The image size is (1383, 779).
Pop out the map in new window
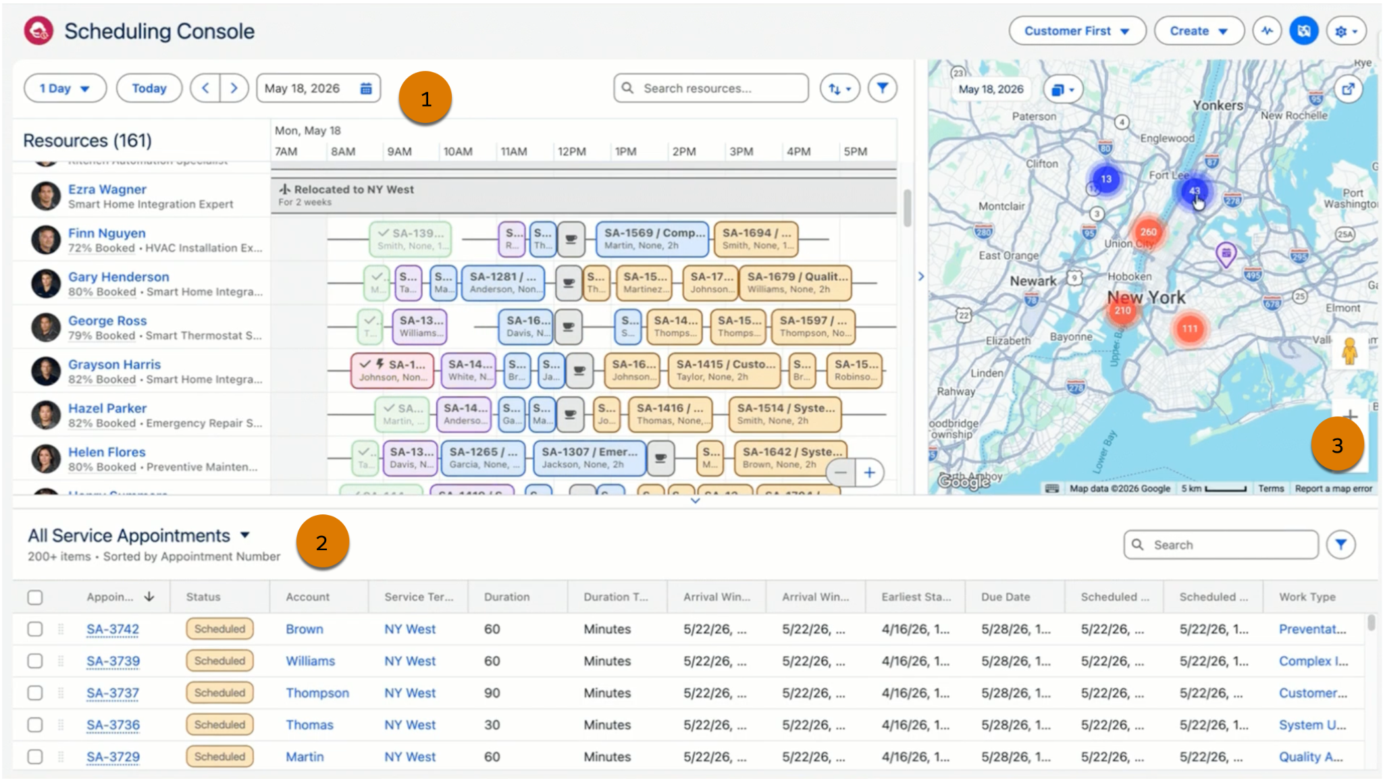1348,88
